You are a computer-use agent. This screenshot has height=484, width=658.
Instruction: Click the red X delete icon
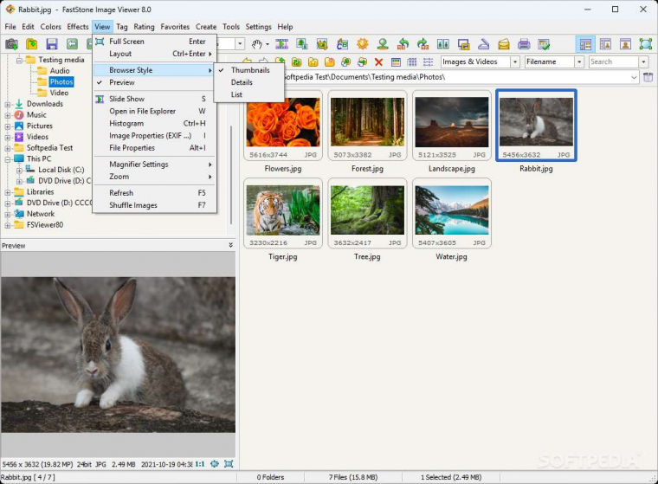pyautogui.click(x=378, y=62)
